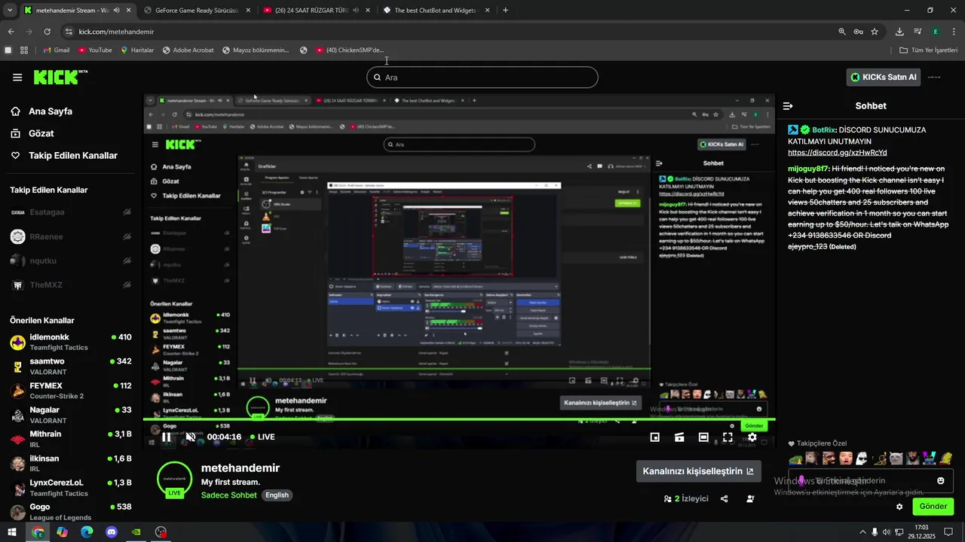The width and height of the screenshot is (965, 542).
Task: Bookmark this page with star icon
Action: point(875,32)
